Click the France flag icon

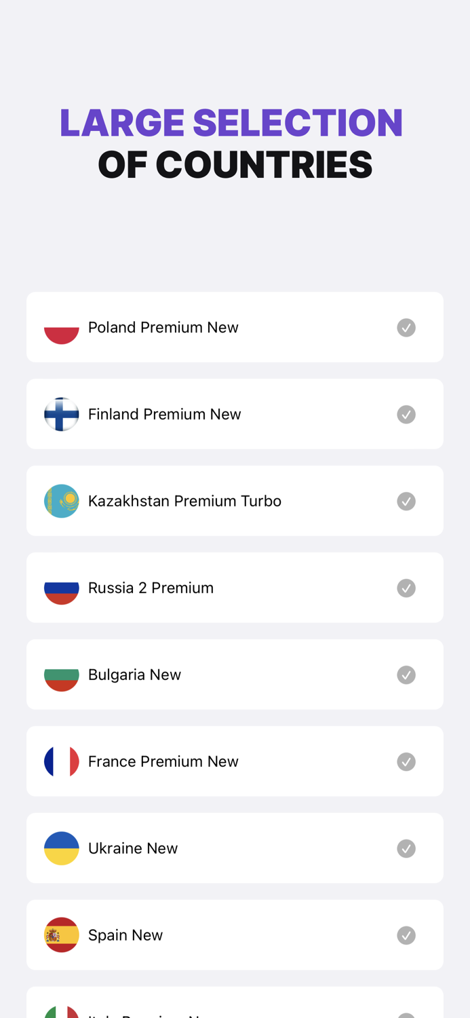coord(62,761)
